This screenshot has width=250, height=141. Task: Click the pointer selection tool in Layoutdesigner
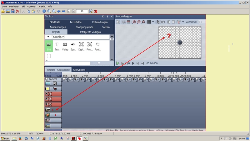click(118, 22)
